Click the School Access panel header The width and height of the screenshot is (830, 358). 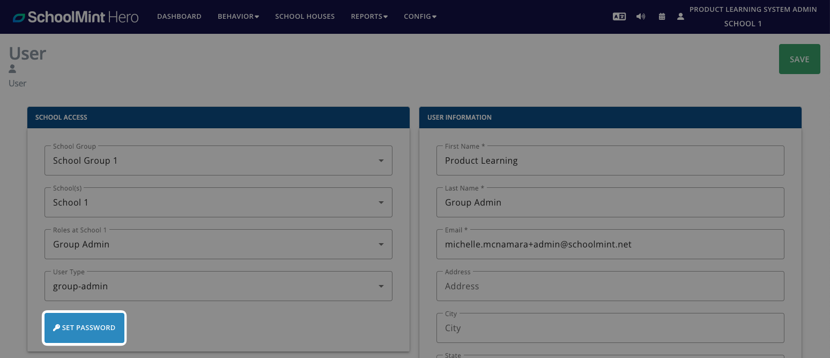pyautogui.click(x=218, y=117)
